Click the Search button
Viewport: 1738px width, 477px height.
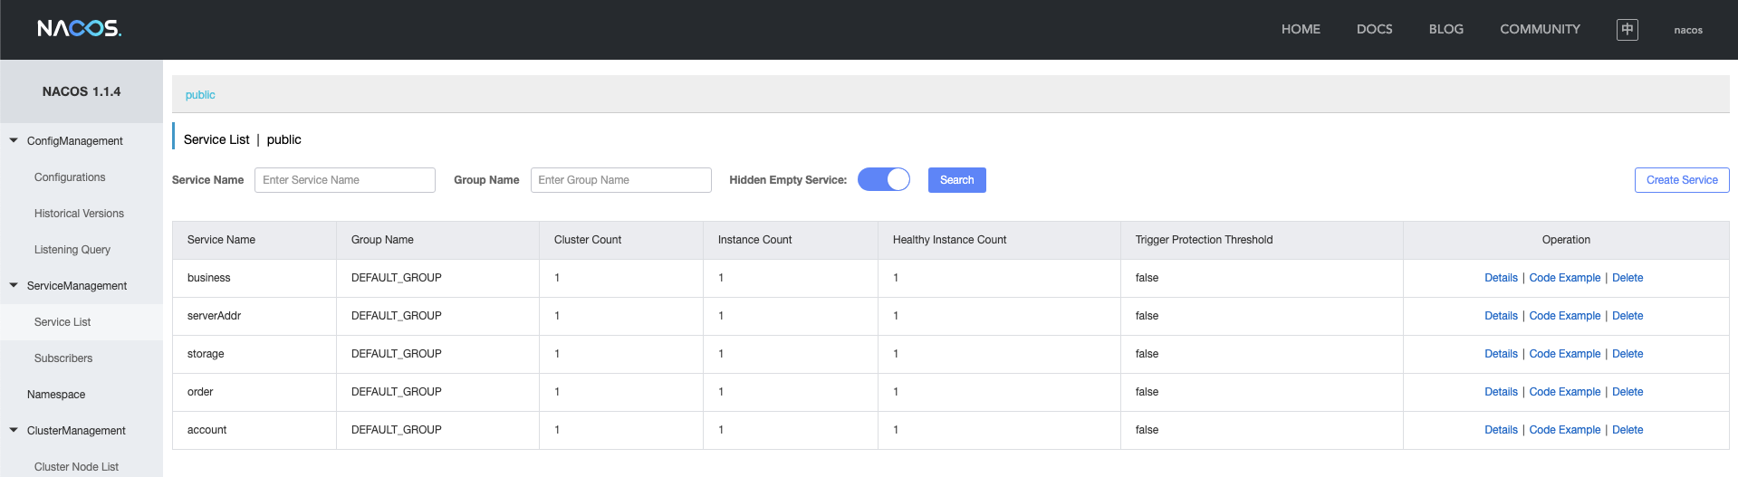pos(956,180)
